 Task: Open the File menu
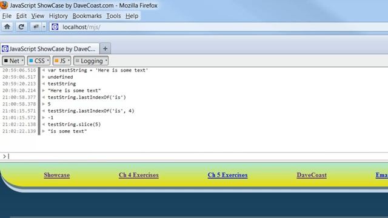pyautogui.click(x=7, y=16)
